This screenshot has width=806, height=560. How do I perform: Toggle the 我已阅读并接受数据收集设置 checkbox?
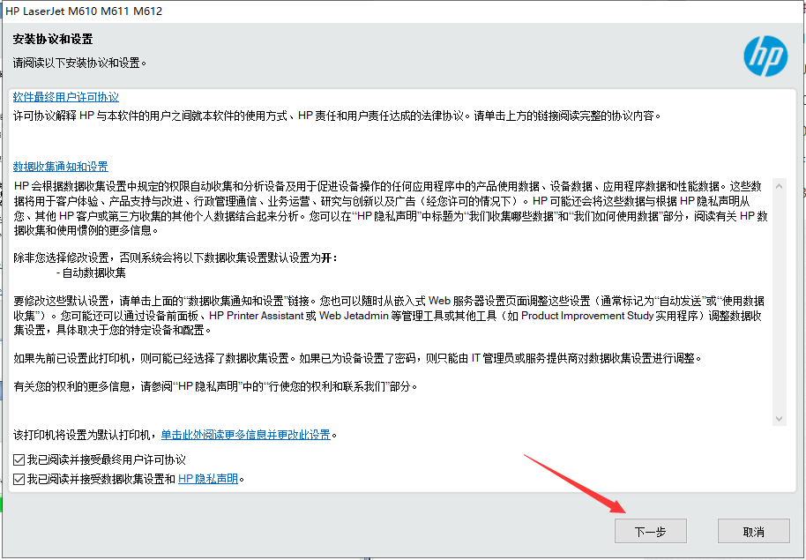[x=19, y=479]
